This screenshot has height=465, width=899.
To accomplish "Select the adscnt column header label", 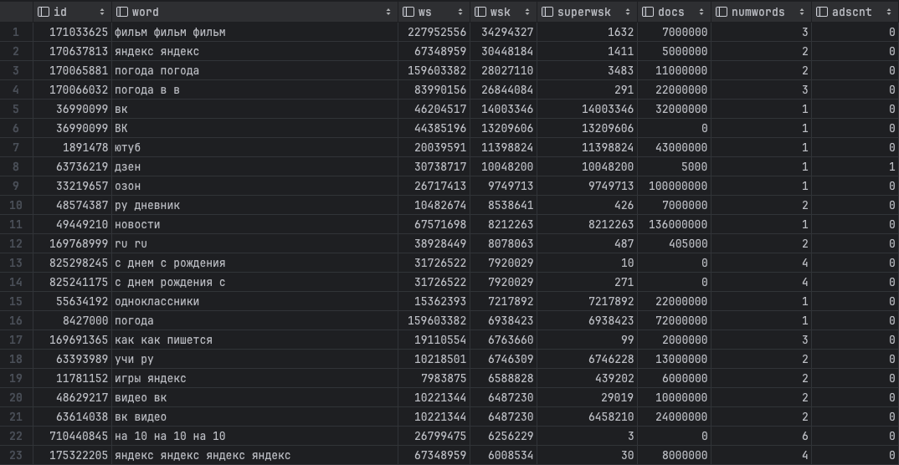I will (x=851, y=12).
